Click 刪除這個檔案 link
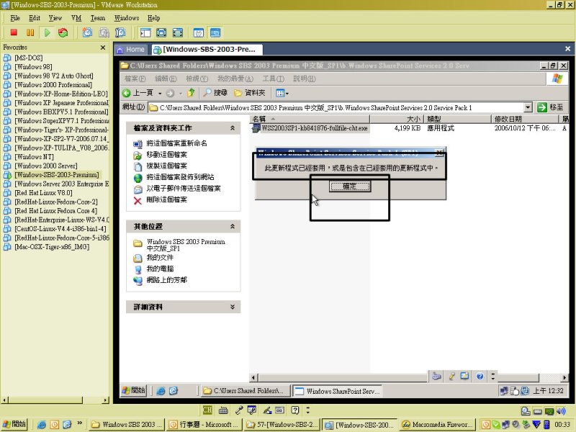The height and width of the screenshot is (432, 576). (167, 200)
